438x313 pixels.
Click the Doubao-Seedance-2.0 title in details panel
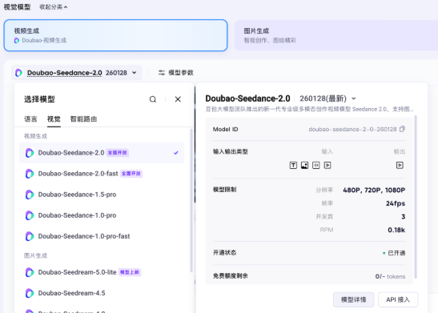point(247,98)
